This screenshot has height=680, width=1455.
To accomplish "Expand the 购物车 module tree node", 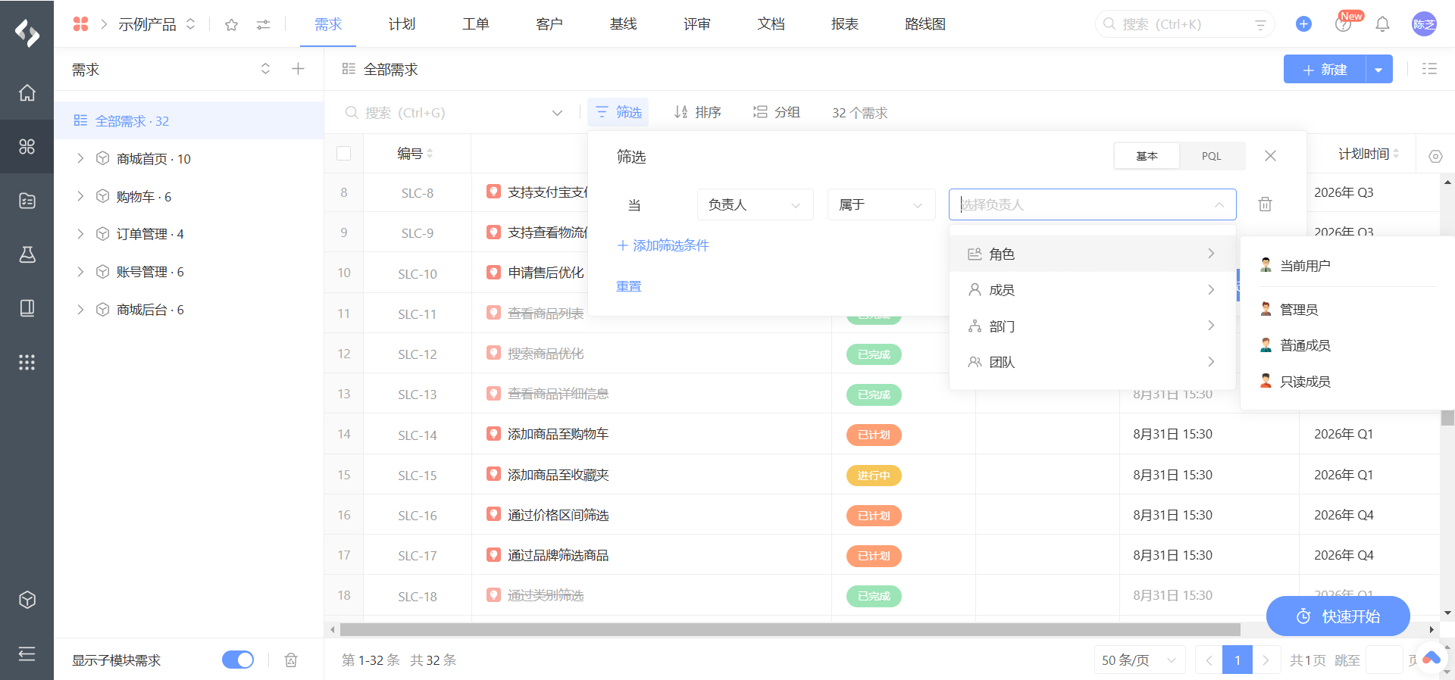I will click(80, 196).
